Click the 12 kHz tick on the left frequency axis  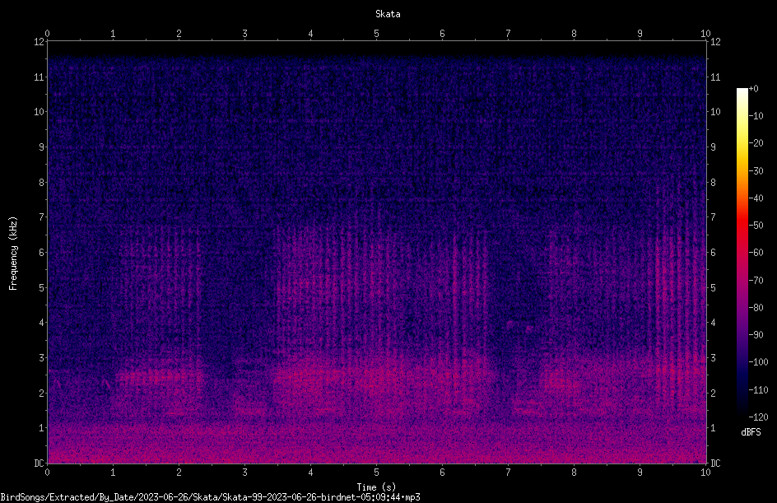pos(39,42)
